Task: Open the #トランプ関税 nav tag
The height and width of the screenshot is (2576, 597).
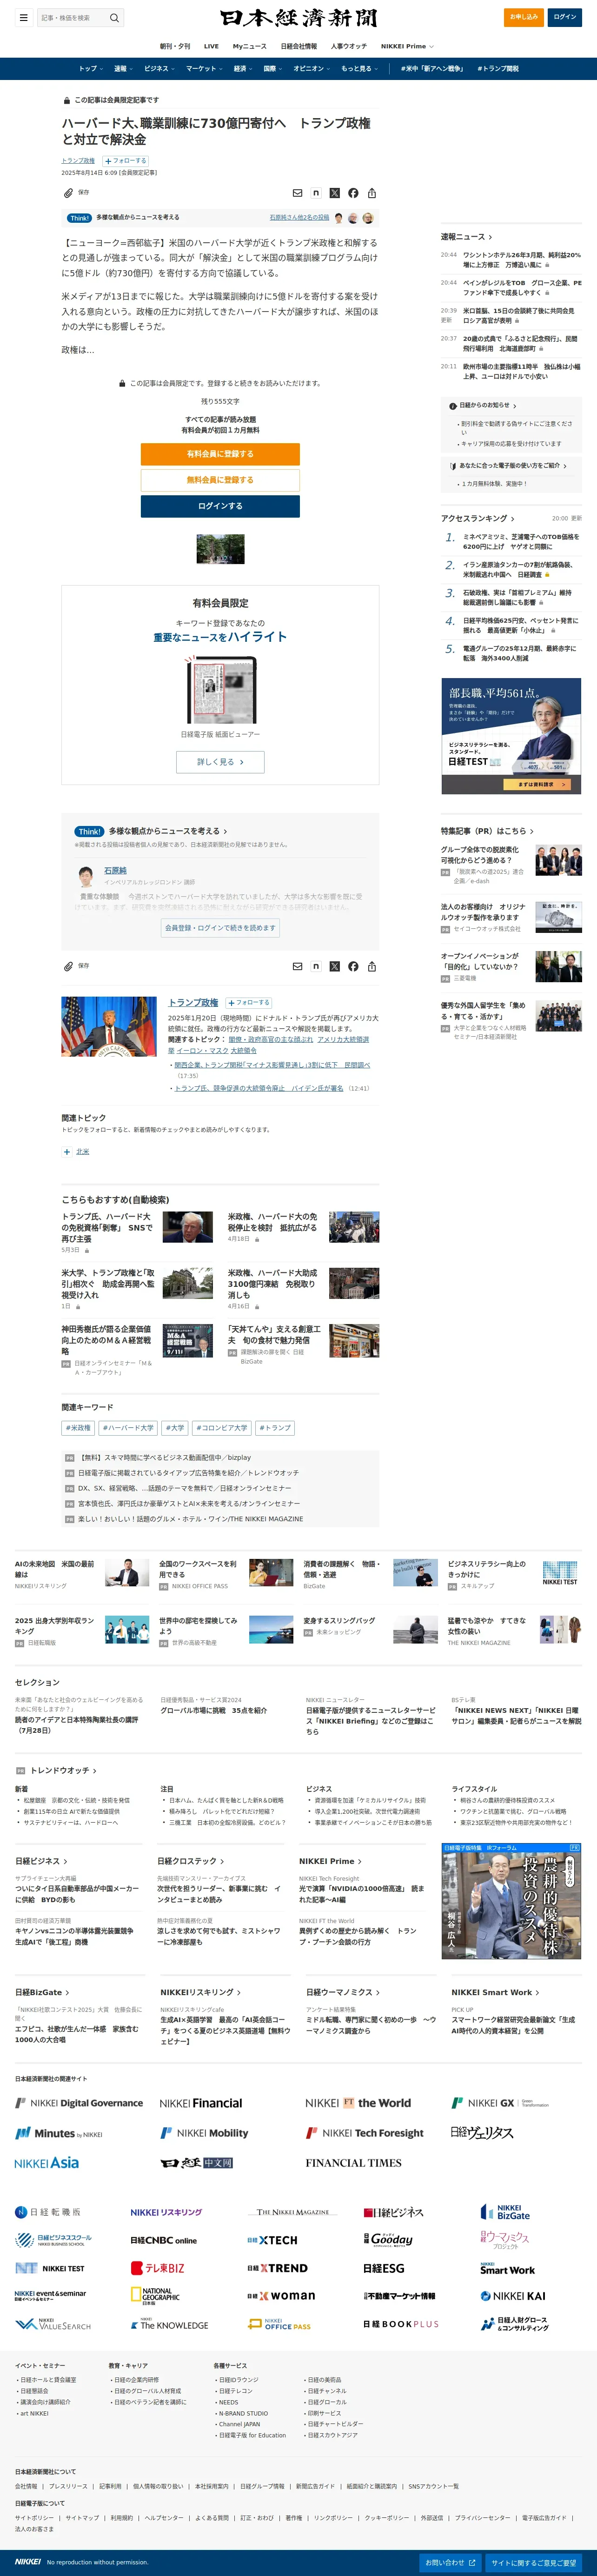Action: 498,69
